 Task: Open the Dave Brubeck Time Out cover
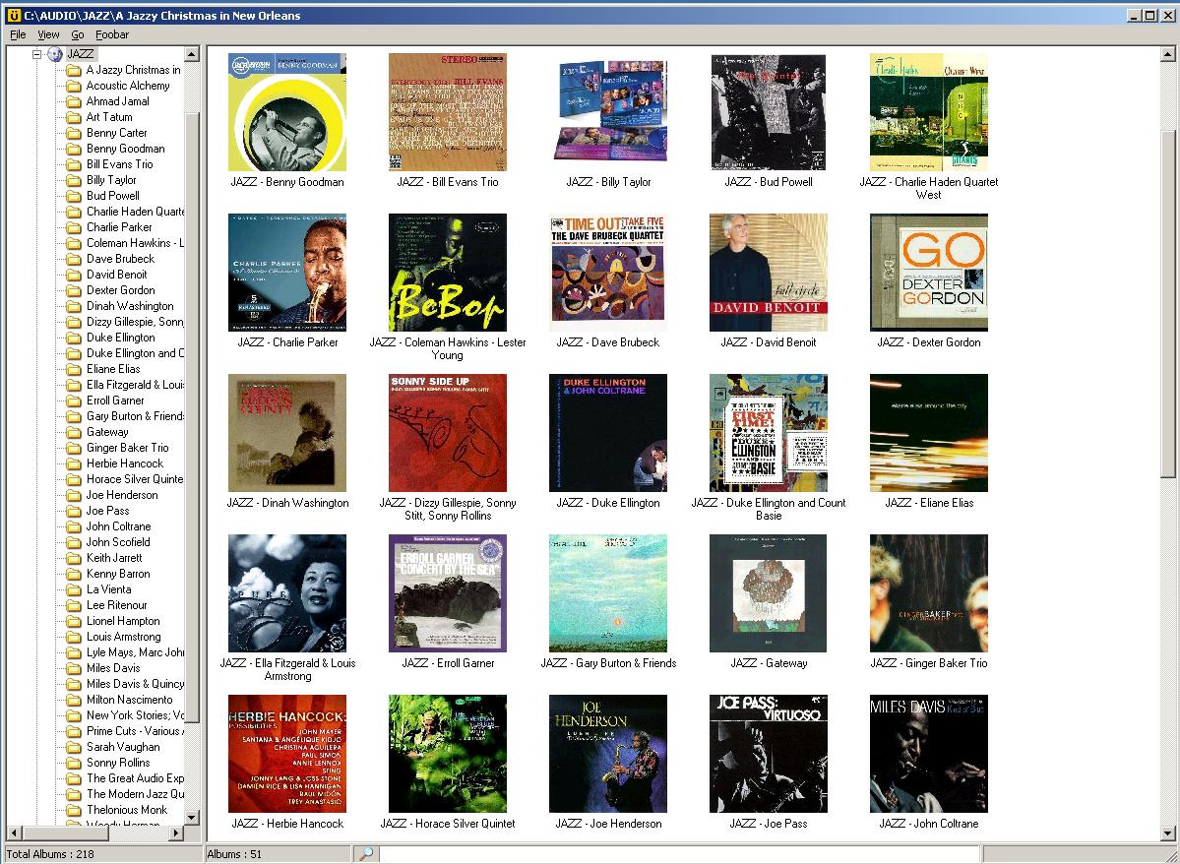coord(608,273)
